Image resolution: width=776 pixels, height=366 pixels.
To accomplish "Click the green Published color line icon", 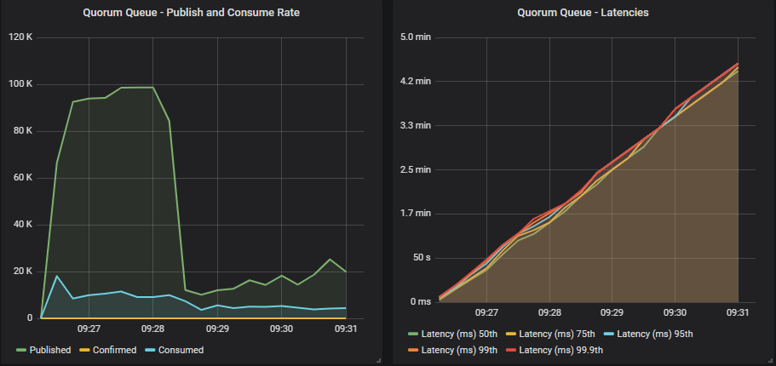I will click(x=20, y=350).
